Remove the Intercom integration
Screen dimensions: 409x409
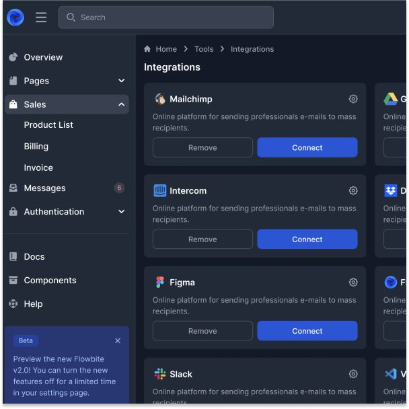[x=202, y=239]
